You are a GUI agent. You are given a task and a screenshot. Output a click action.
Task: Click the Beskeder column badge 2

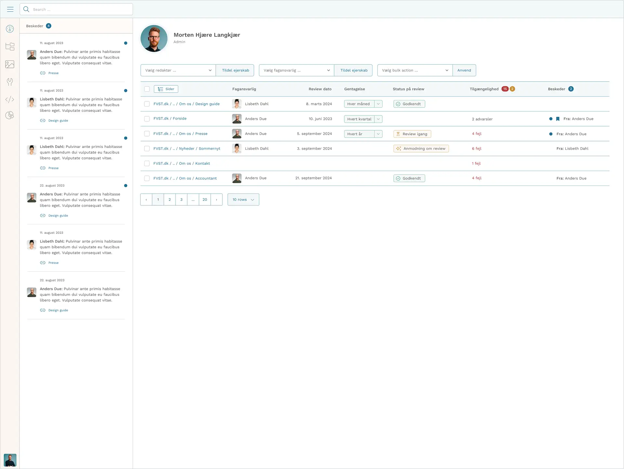click(x=571, y=89)
